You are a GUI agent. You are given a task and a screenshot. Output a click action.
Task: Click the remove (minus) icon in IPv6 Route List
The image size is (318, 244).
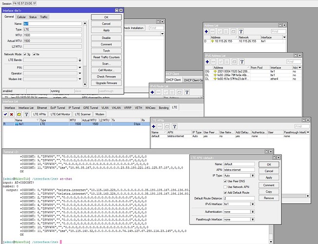[x=159, y=92]
